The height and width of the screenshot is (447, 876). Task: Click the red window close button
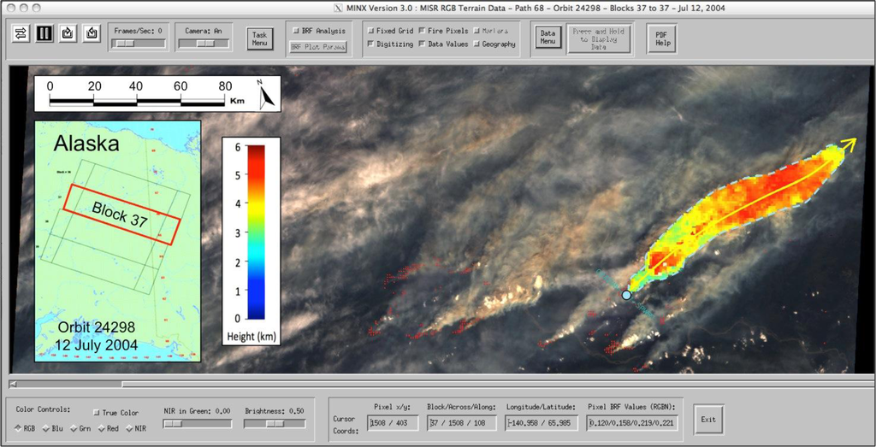click(x=11, y=9)
